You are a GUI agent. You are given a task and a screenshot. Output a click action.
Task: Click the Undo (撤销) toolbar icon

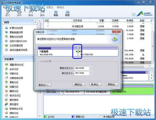[x=31, y=13]
